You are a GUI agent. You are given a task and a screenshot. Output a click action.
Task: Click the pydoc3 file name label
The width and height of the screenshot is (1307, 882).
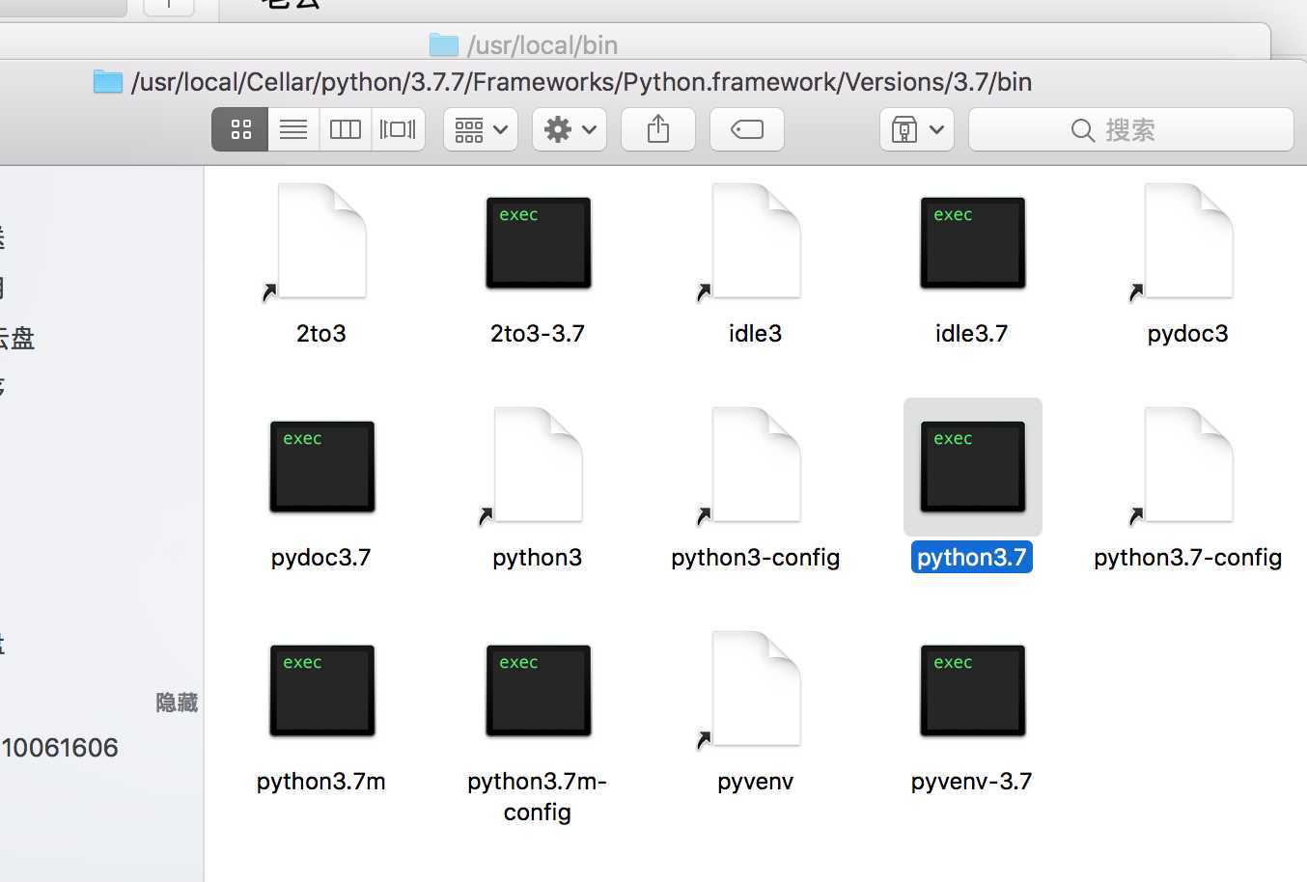point(1188,334)
